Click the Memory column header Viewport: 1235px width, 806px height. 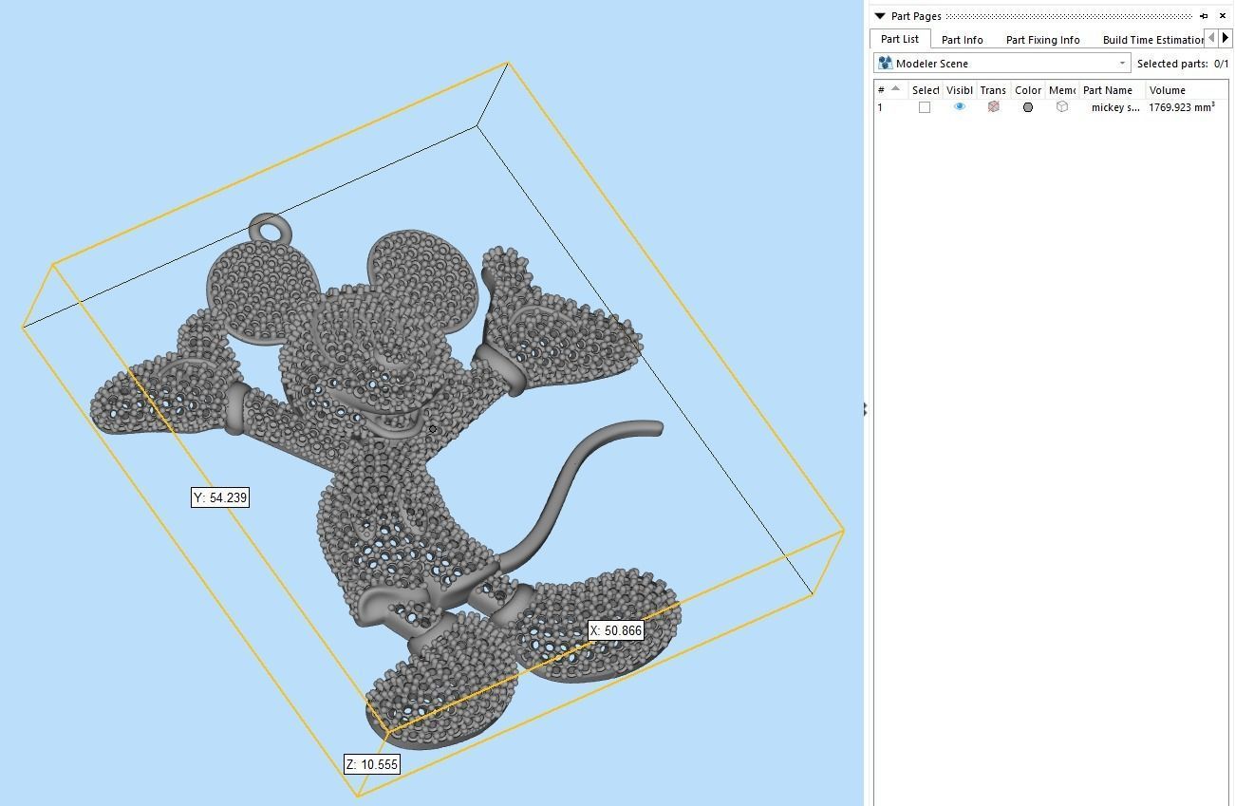[1062, 90]
